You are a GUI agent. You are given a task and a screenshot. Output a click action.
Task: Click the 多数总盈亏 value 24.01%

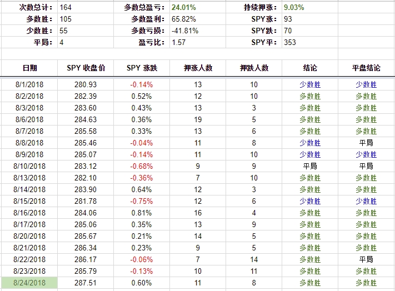(184, 7)
